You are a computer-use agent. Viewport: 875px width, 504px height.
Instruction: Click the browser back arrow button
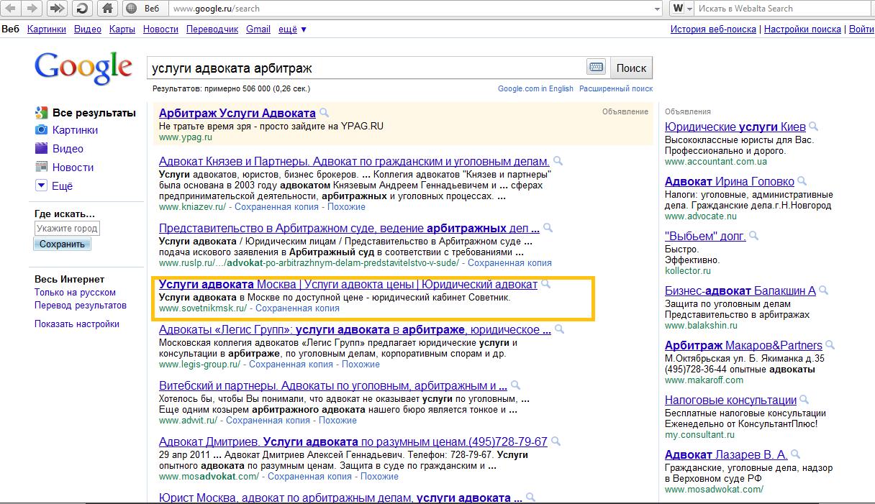[11, 9]
